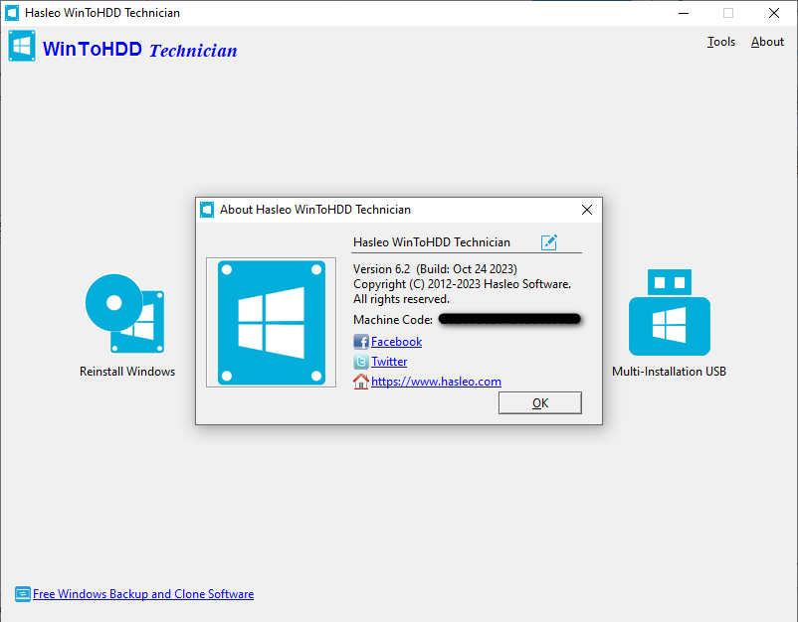Open the Tools menu
798x622 pixels.
(x=721, y=42)
